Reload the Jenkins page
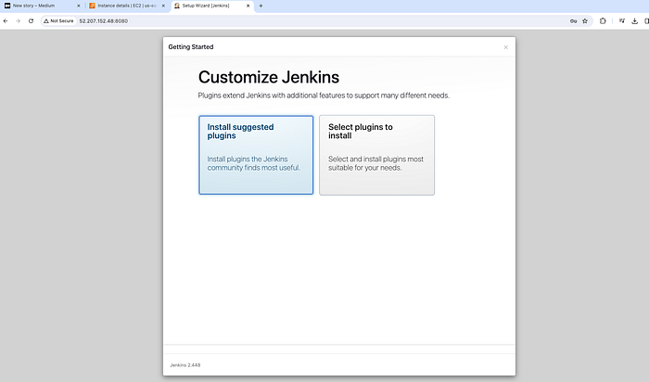 tap(31, 20)
